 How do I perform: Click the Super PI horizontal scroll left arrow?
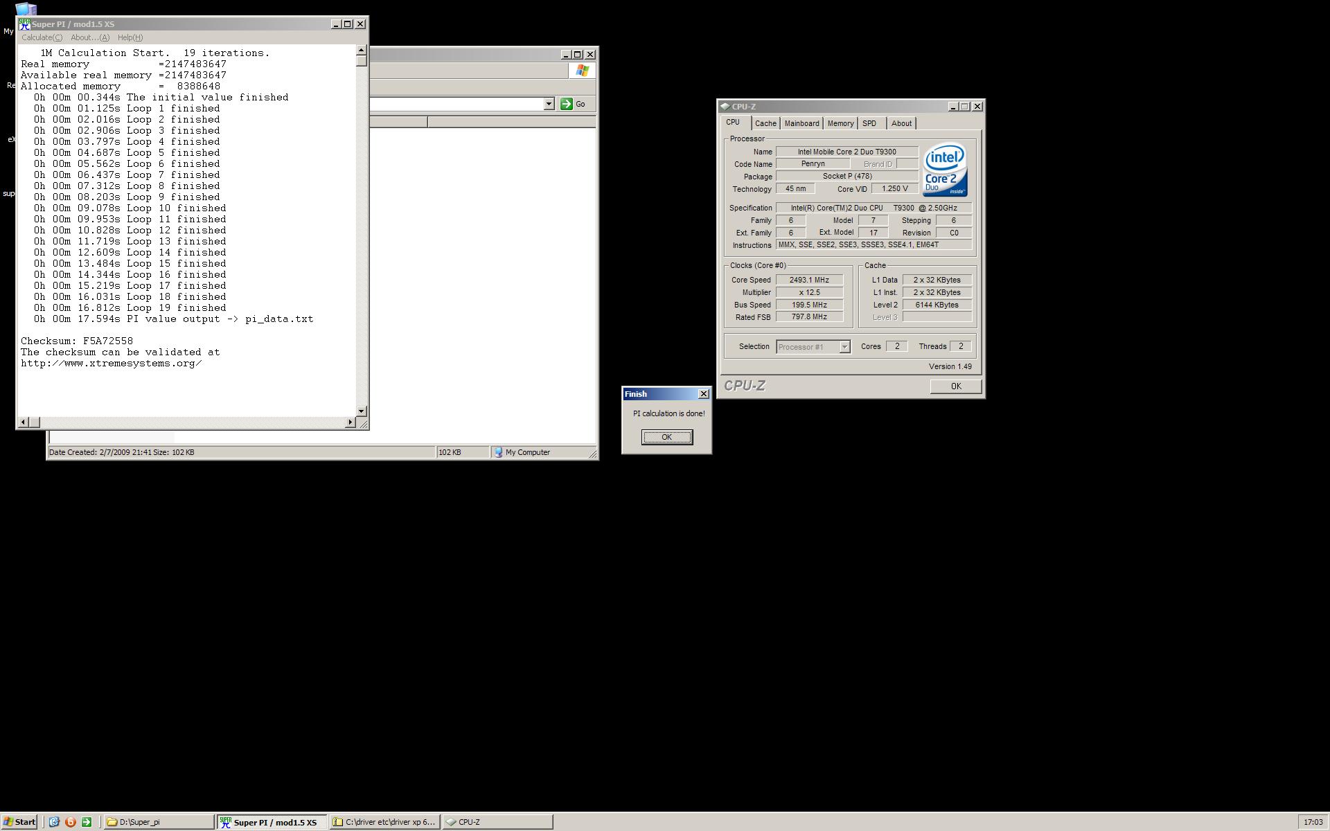[x=24, y=422]
